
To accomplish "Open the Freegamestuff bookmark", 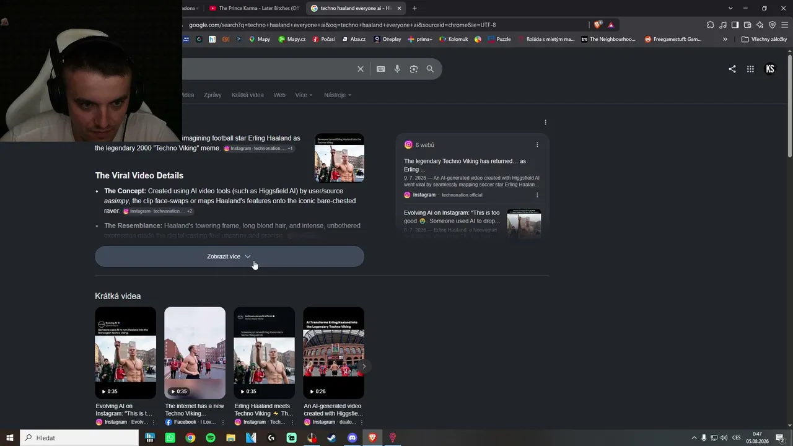I will click(673, 39).
